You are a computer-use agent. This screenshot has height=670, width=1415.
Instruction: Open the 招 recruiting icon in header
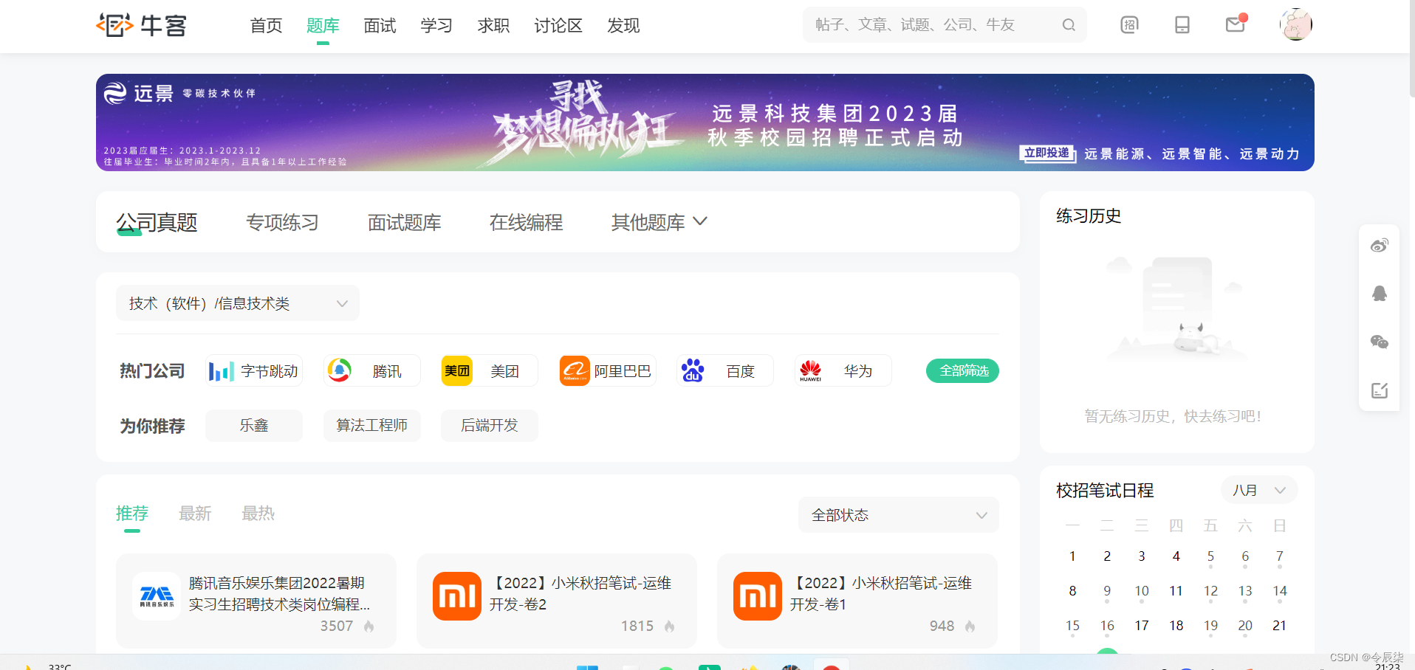click(x=1129, y=25)
